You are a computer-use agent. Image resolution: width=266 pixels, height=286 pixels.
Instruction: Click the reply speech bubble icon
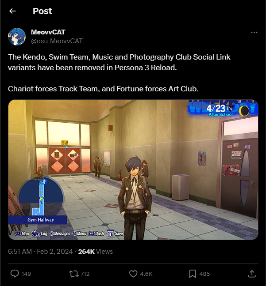point(15,274)
